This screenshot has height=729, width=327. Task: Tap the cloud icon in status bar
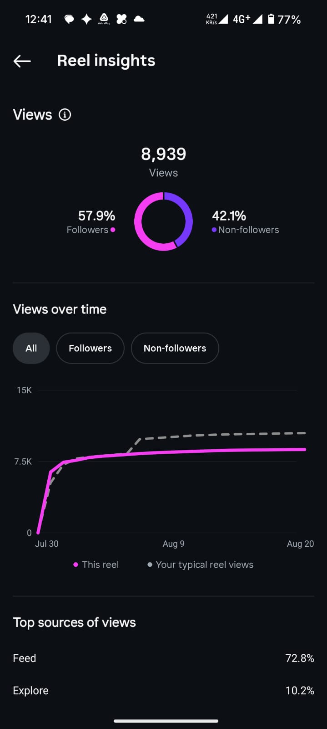tap(139, 19)
